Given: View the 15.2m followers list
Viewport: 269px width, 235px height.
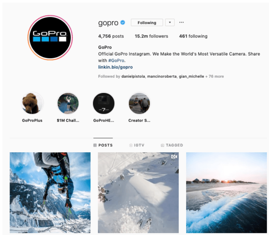Looking at the screenshot, I should pyautogui.click(x=151, y=36).
